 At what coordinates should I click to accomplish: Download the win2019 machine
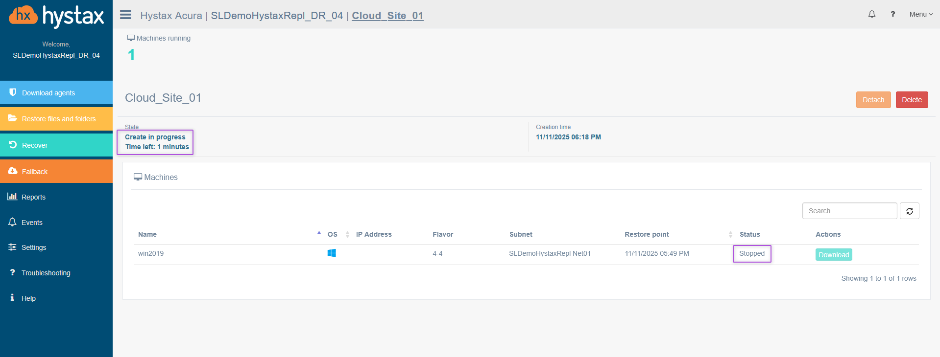click(x=833, y=255)
